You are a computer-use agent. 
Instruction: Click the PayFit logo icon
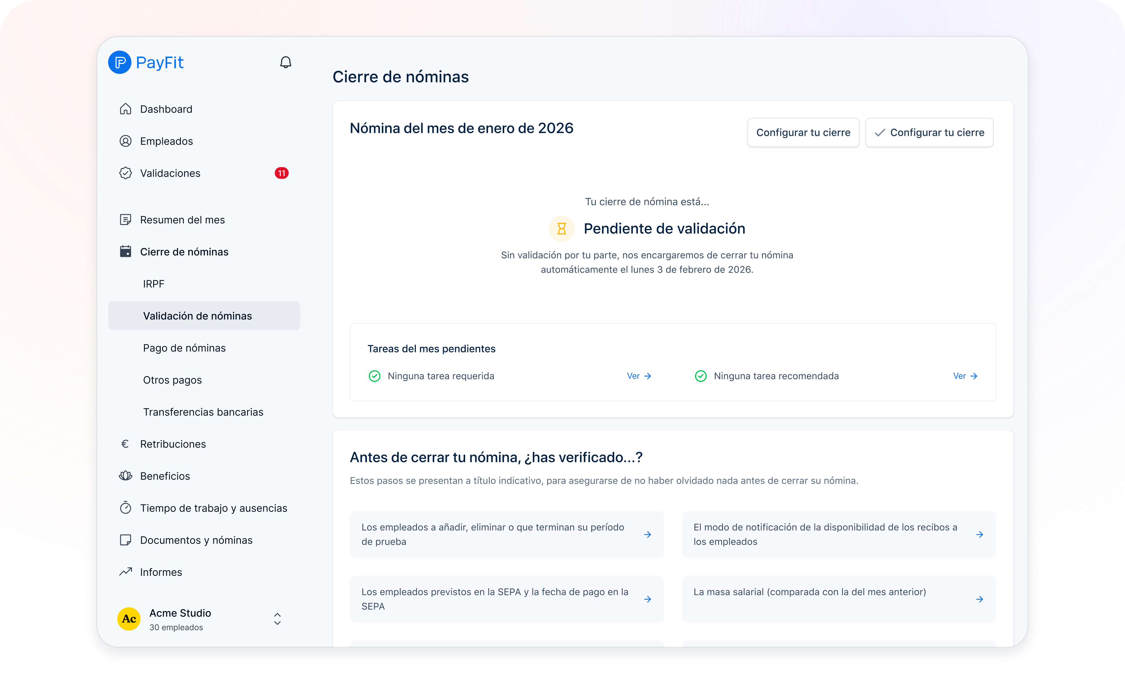coord(120,62)
